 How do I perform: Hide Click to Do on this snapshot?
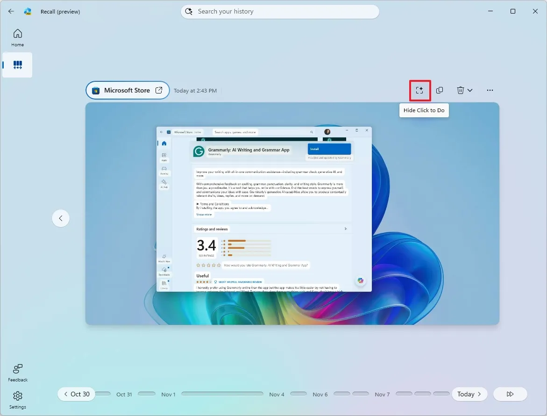tap(419, 90)
